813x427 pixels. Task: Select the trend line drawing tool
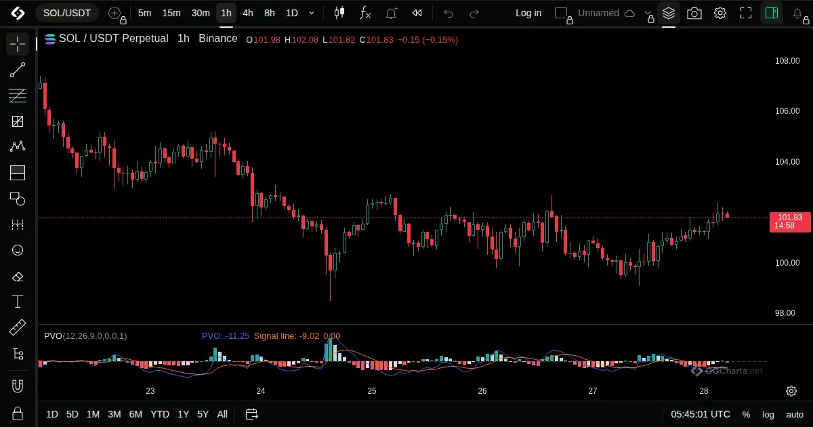point(18,70)
